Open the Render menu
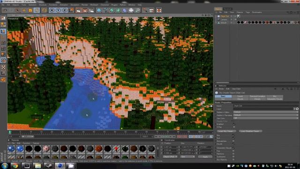 pyautogui.click(x=84, y=5)
